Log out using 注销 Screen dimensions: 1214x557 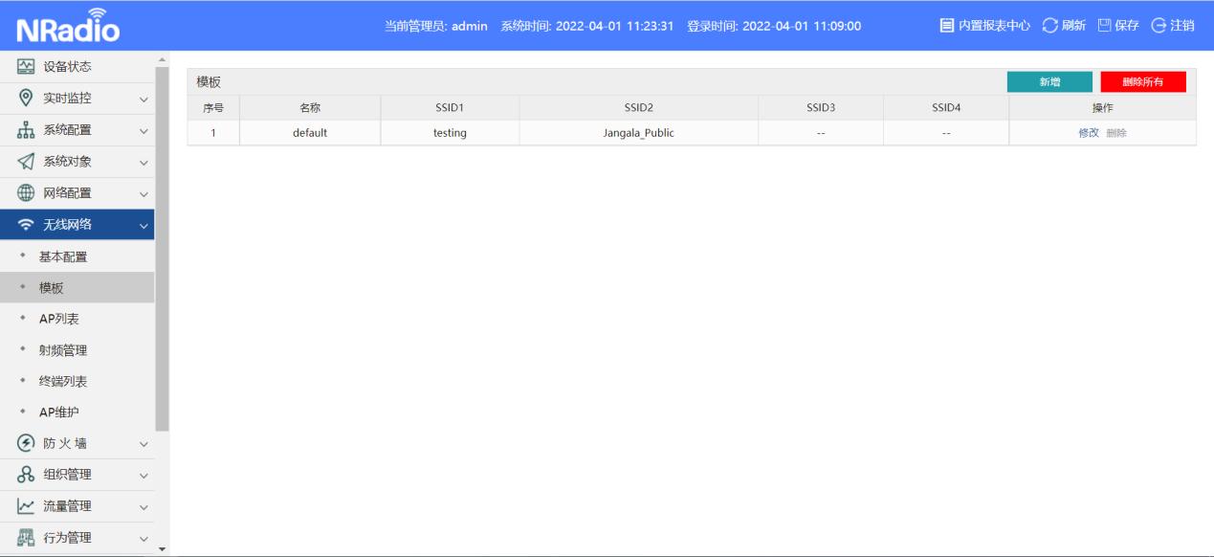(1172, 26)
